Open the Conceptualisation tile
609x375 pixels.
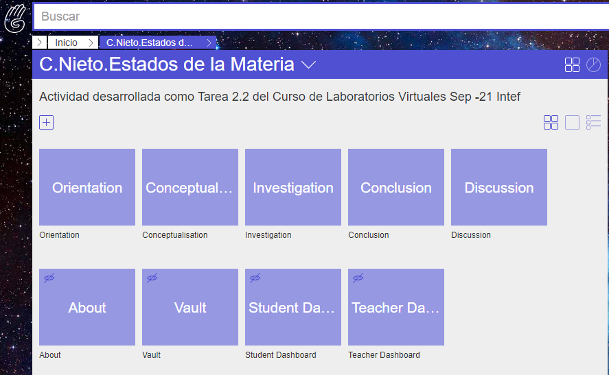click(x=190, y=187)
